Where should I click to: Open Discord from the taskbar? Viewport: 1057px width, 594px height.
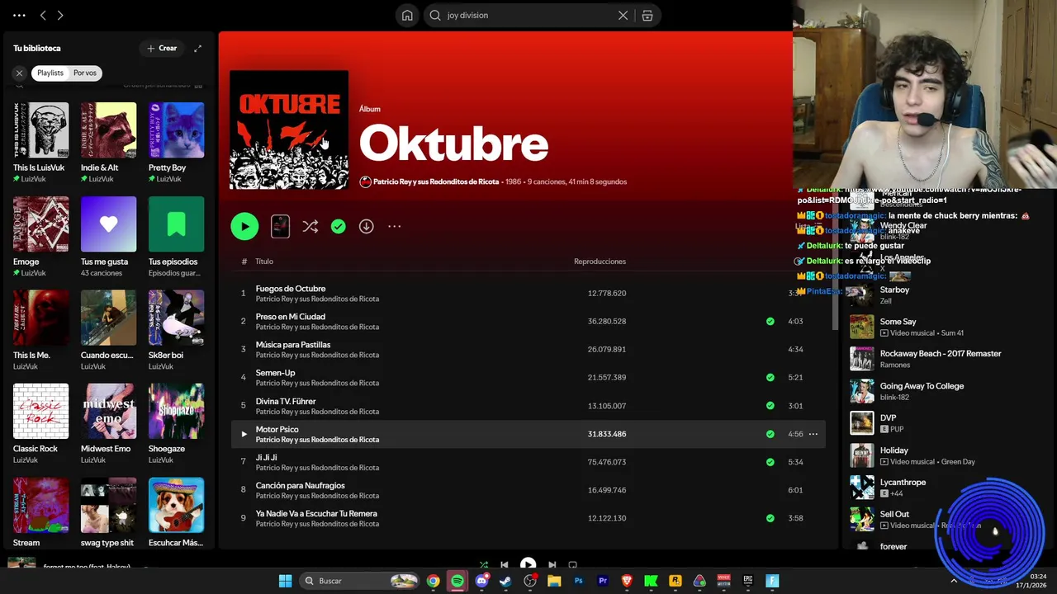pyautogui.click(x=481, y=581)
